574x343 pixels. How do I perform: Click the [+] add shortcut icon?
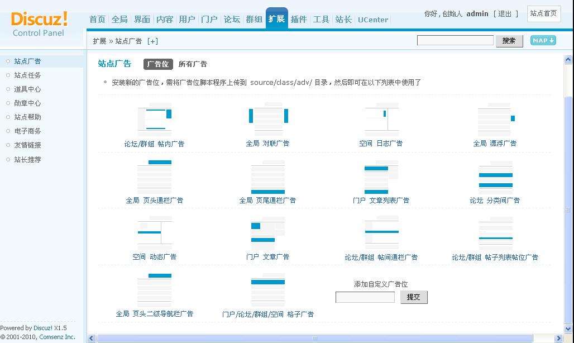[152, 41]
